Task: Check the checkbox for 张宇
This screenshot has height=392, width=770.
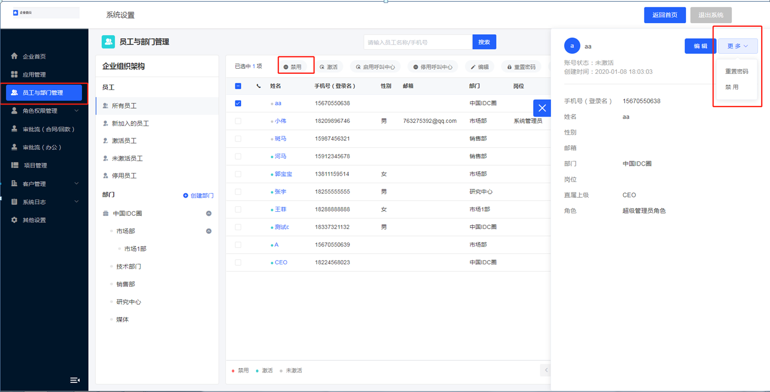Action: point(238,192)
